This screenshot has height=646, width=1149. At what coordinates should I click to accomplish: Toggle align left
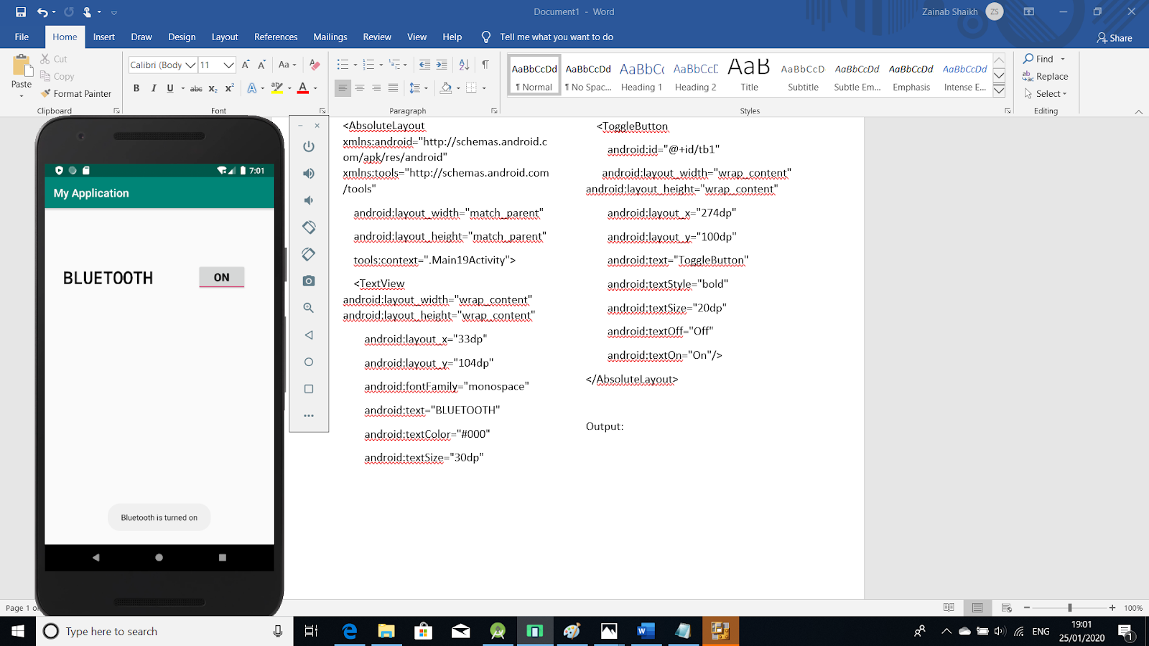coord(343,88)
